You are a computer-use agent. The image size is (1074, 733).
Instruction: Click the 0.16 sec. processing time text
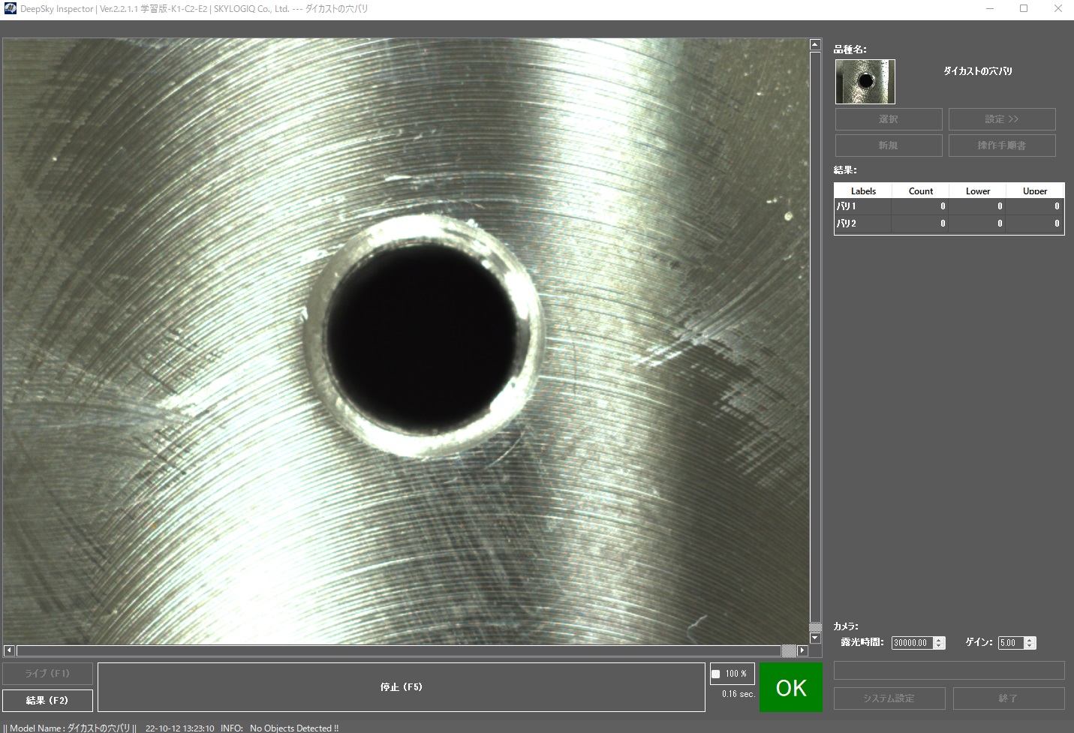738,694
